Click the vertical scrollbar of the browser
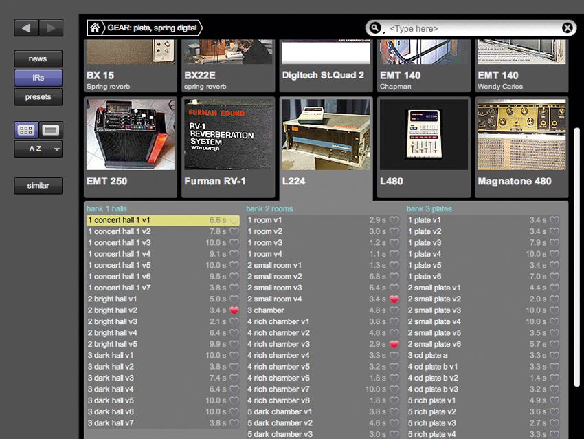This screenshot has height=439, width=584. [577, 257]
